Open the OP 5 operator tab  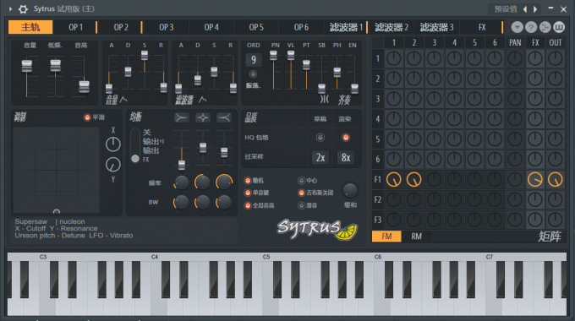[x=256, y=27]
